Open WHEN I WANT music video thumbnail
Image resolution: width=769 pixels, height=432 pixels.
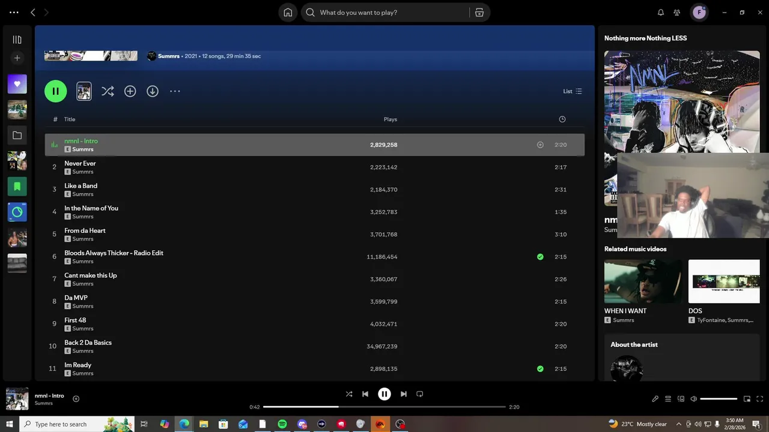(643, 281)
